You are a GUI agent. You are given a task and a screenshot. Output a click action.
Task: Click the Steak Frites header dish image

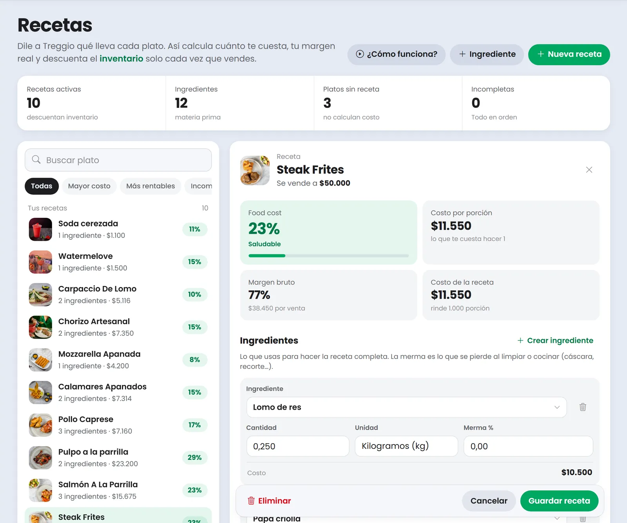click(x=255, y=170)
